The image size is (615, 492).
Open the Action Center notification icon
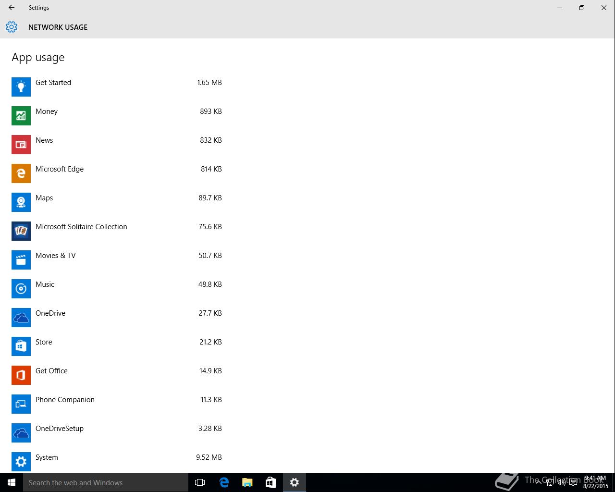coord(573,482)
